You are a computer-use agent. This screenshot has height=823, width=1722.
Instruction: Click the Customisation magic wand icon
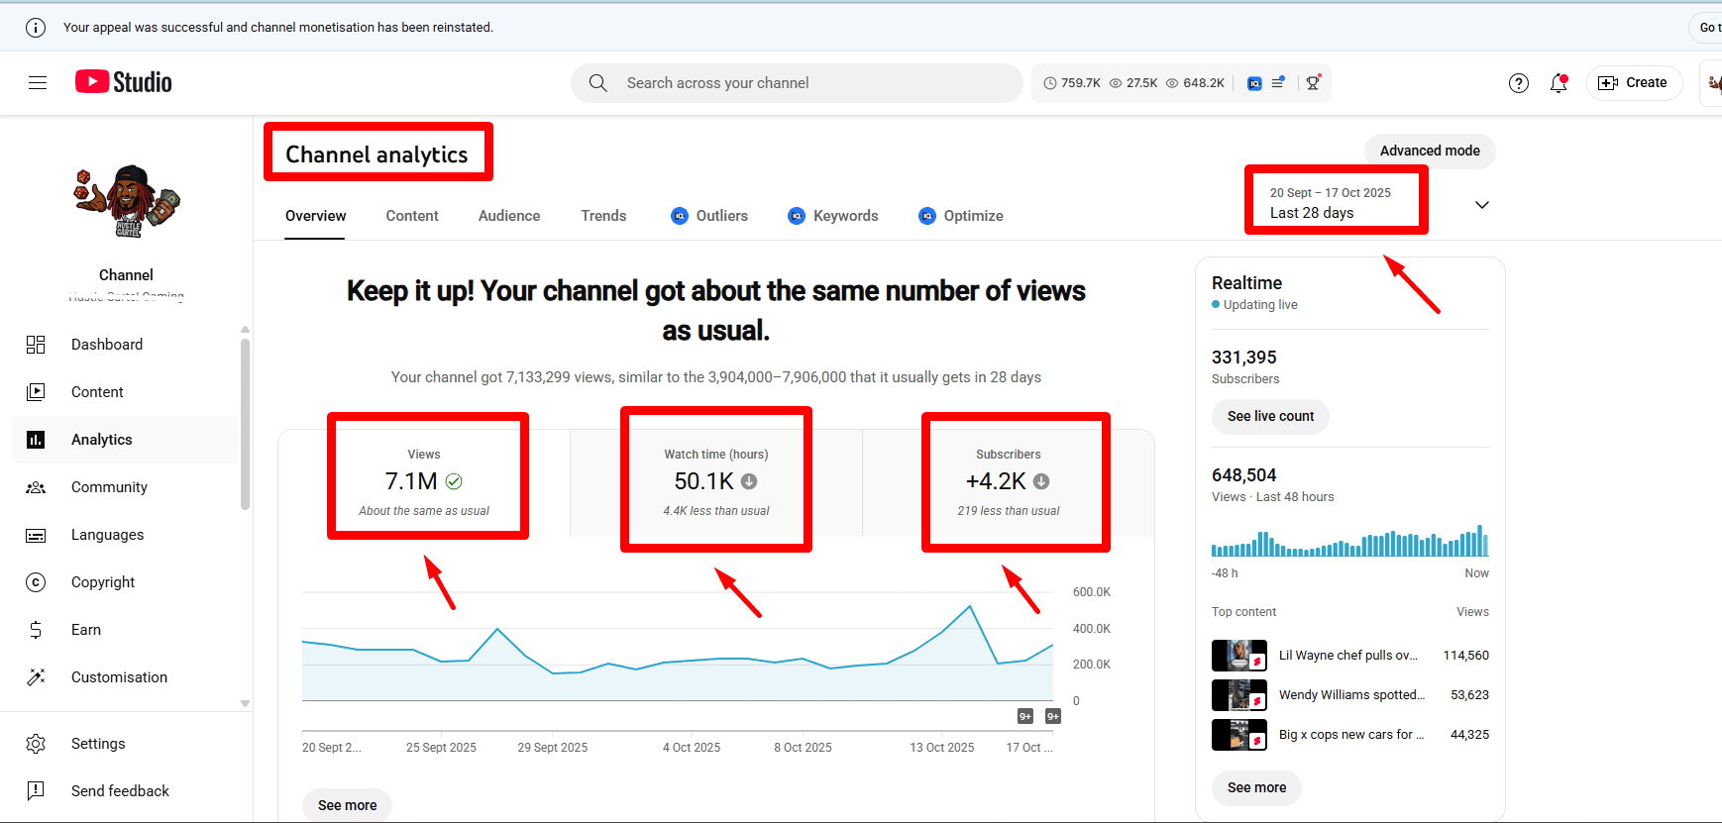[36, 677]
